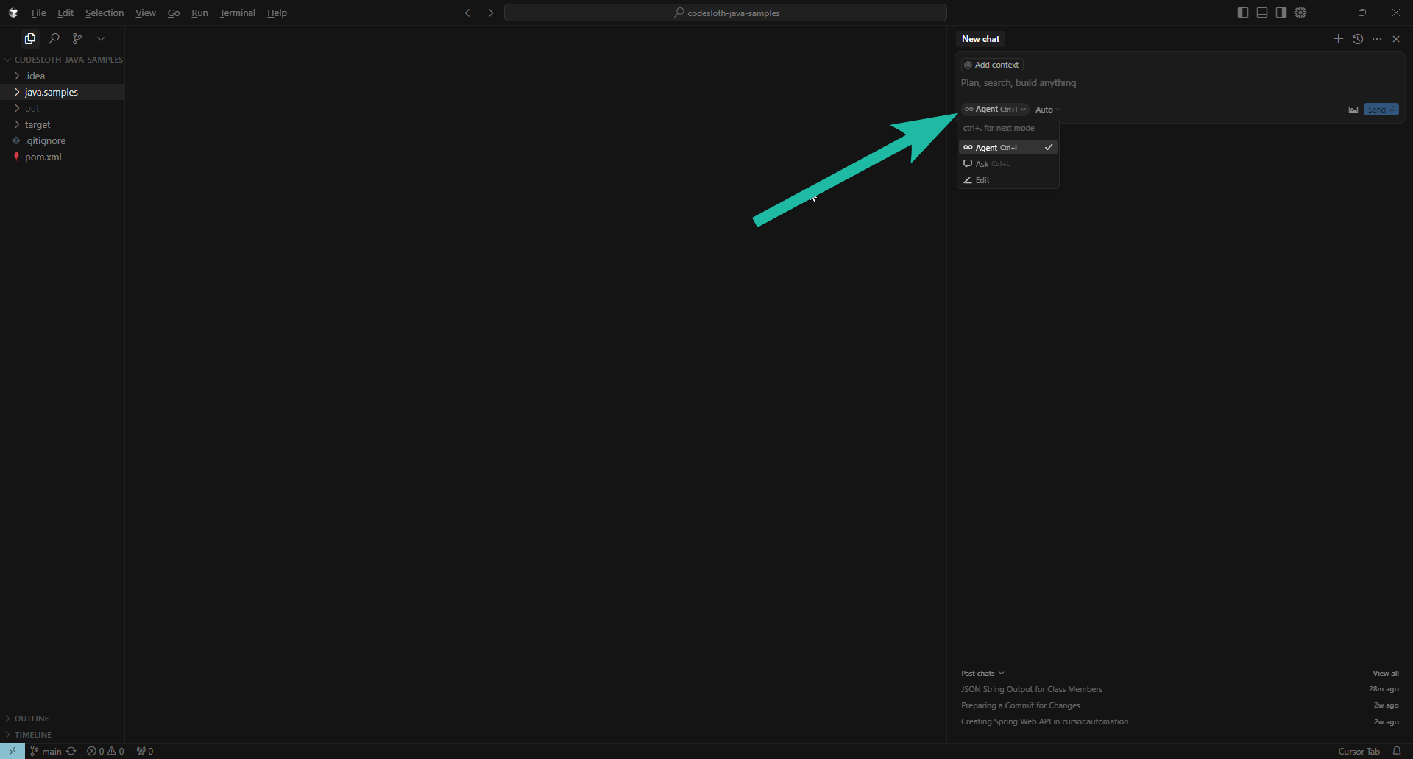
Task: Open chat more options ellipsis
Action: pyautogui.click(x=1377, y=39)
